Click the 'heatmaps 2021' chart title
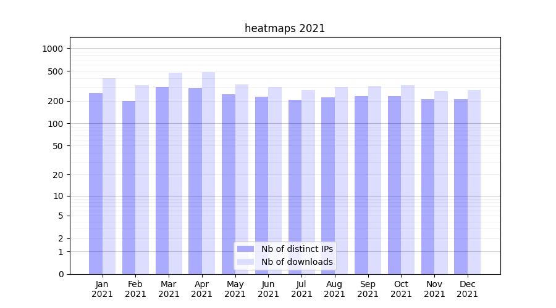 pos(285,28)
